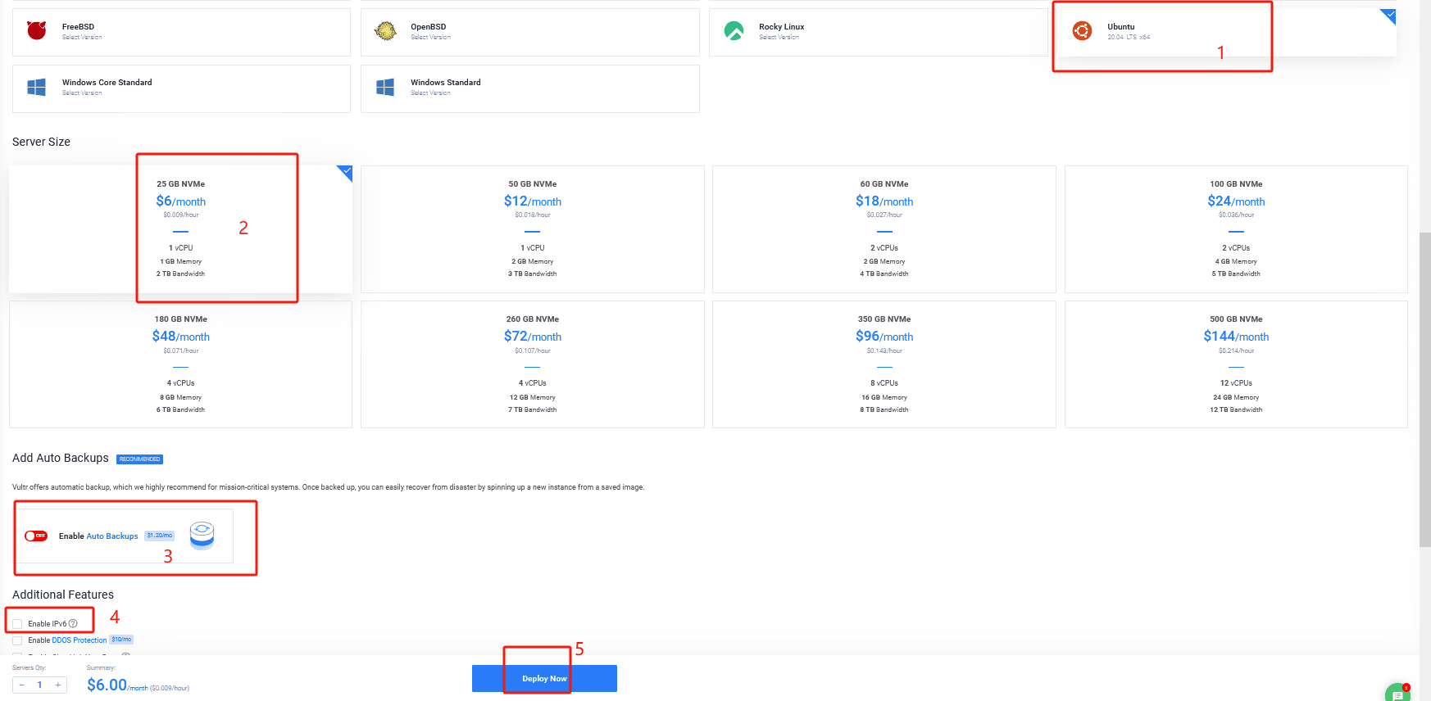This screenshot has height=701, width=1431.
Task: Increase servers quantity with plus button
Action: coord(57,685)
